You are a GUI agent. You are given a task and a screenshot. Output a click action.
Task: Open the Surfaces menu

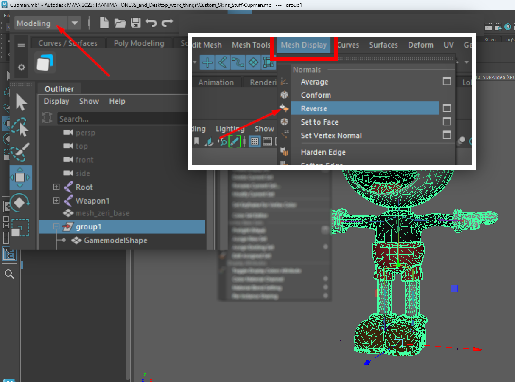point(383,45)
